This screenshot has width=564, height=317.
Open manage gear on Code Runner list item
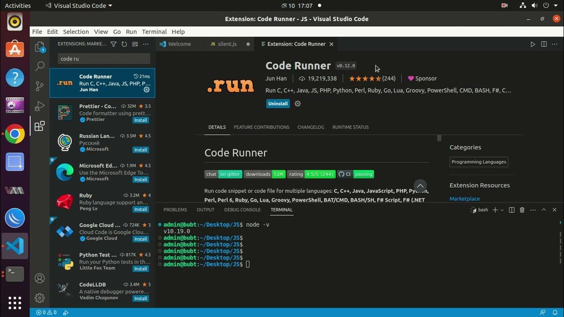(147, 89)
